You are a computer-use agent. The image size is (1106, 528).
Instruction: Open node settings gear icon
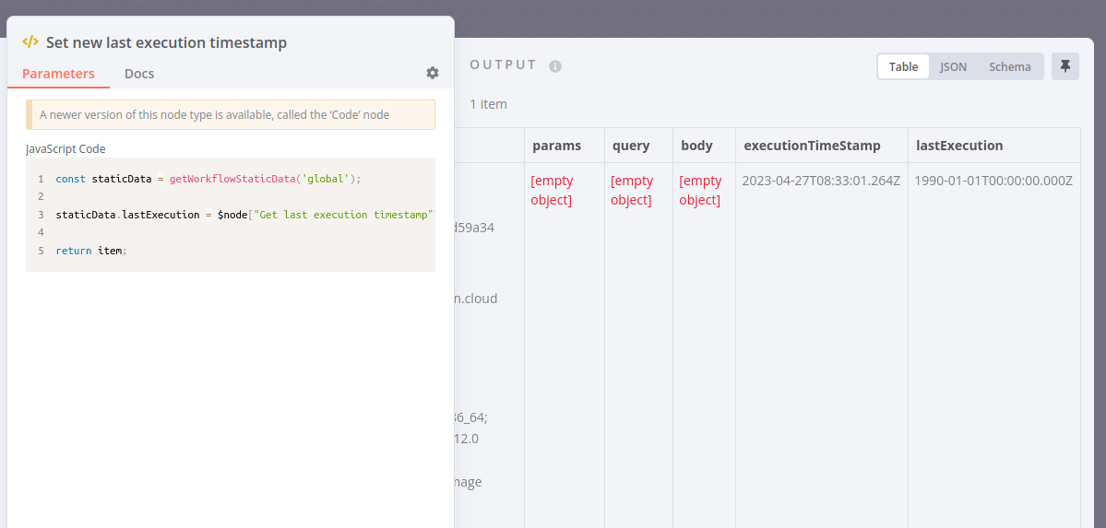pos(433,73)
